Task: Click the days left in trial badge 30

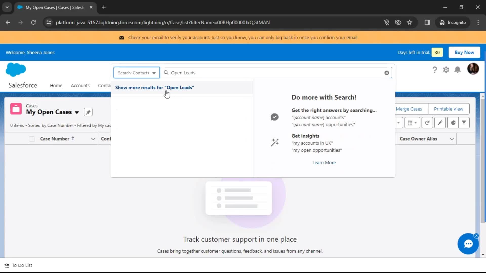Action: [437, 52]
